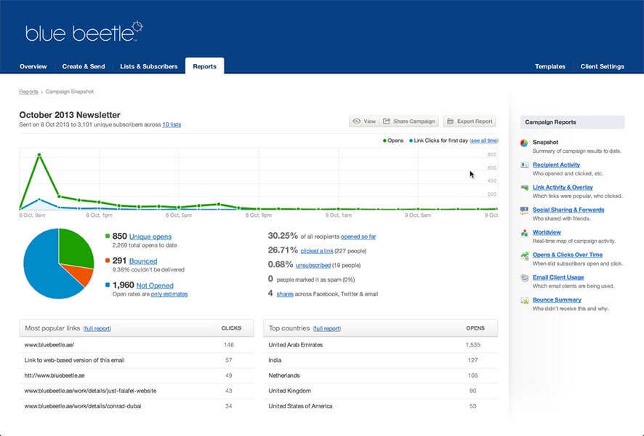Click the conrad-dubai link row

pos(137,406)
